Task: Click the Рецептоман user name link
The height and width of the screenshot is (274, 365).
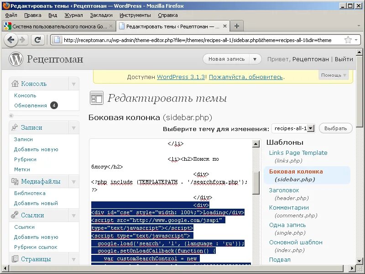Action: 311,59
